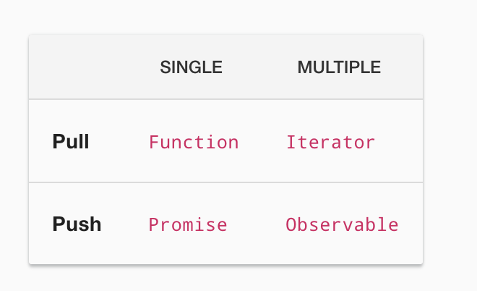The image size is (477, 291).
Task: Click the divider line between Pull and Push
Action: [x=225, y=182]
